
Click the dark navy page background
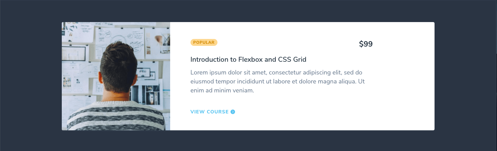coord(31,76)
